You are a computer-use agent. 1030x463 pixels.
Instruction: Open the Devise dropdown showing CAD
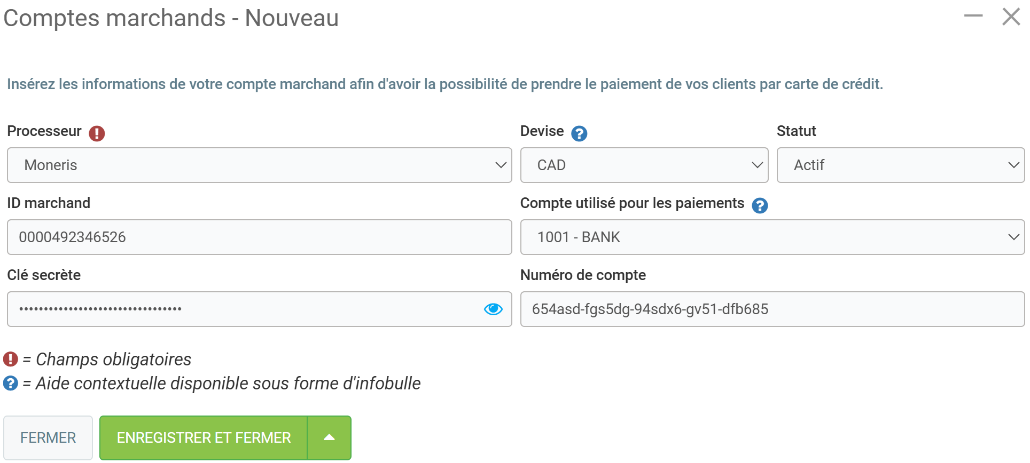click(x=644, y=165)
